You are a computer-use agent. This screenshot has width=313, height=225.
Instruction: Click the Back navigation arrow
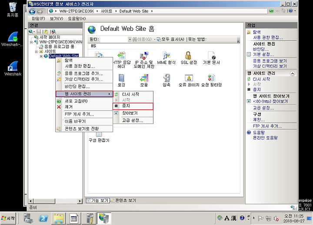coord(32,11)
